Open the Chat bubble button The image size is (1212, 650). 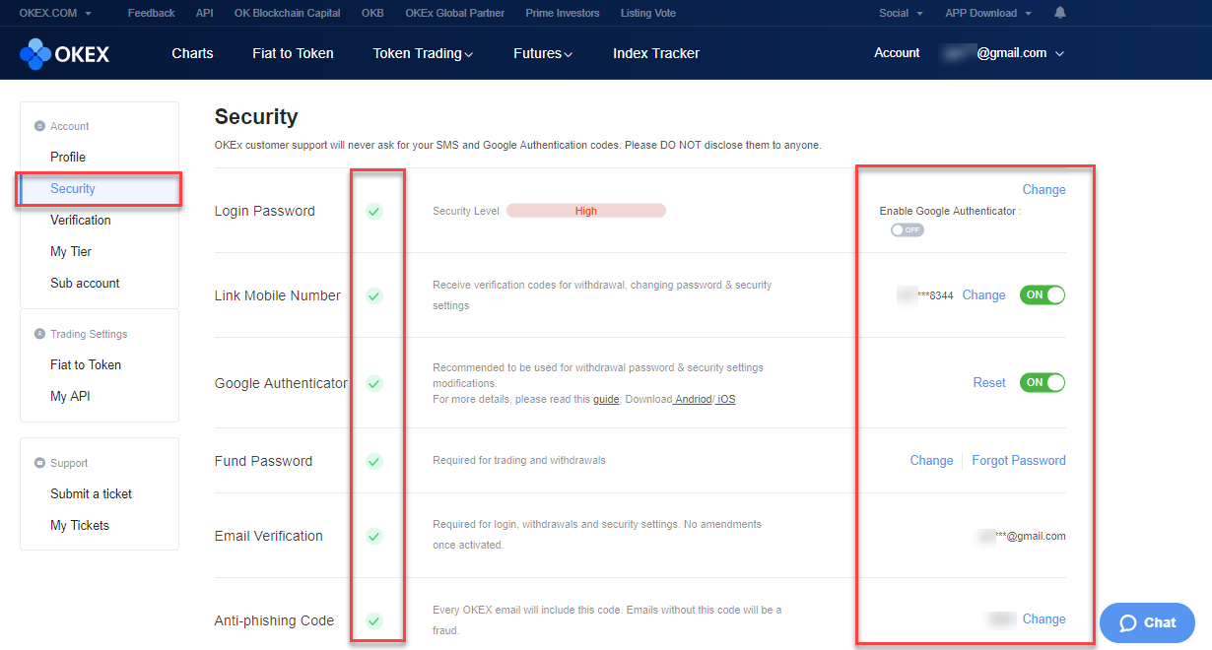coord(1147,622)
